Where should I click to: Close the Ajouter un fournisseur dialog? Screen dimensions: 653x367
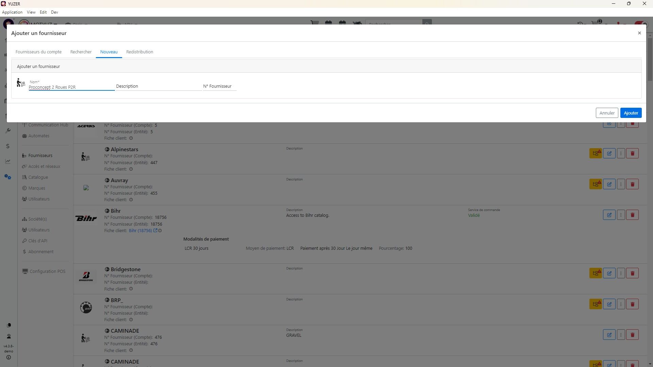639,33
